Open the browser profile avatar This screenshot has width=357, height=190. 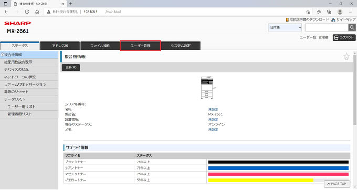340,12
